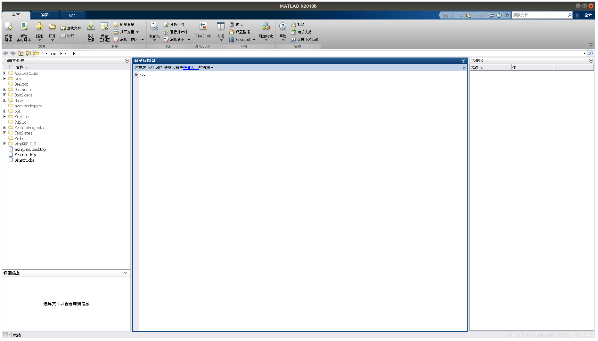Image resolution: width=598 pixels, height=341 pixels.
Task: Click New Variable (新建变量)
Action: (x=124, y=24)
